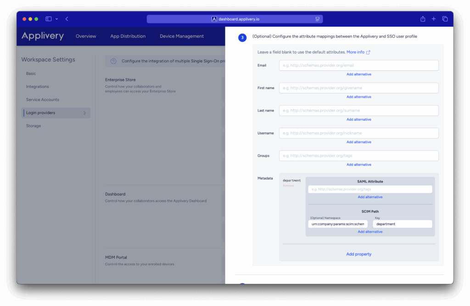This screenshot has height=306, width=470.
Task: Select Service Accounts in sidebar
Action: tap(43, 100)
